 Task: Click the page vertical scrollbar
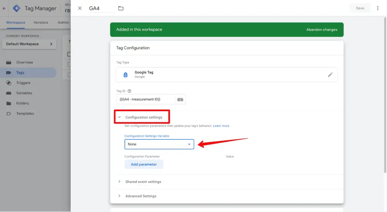tap(385, 95)
